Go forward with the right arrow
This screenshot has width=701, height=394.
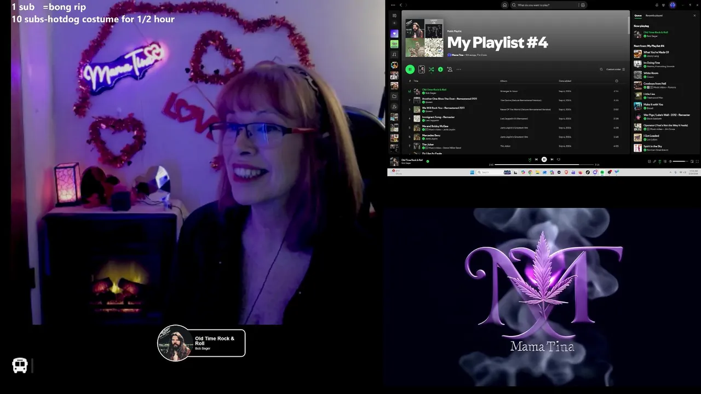406,5
